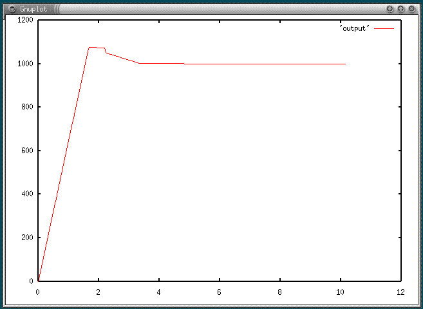Click the flat line end near x=10
423x309 pixels.
point(345,64)
